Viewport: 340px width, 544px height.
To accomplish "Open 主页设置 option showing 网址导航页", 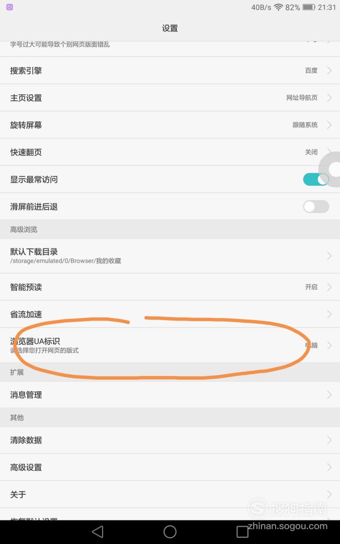I will point(170,98).
